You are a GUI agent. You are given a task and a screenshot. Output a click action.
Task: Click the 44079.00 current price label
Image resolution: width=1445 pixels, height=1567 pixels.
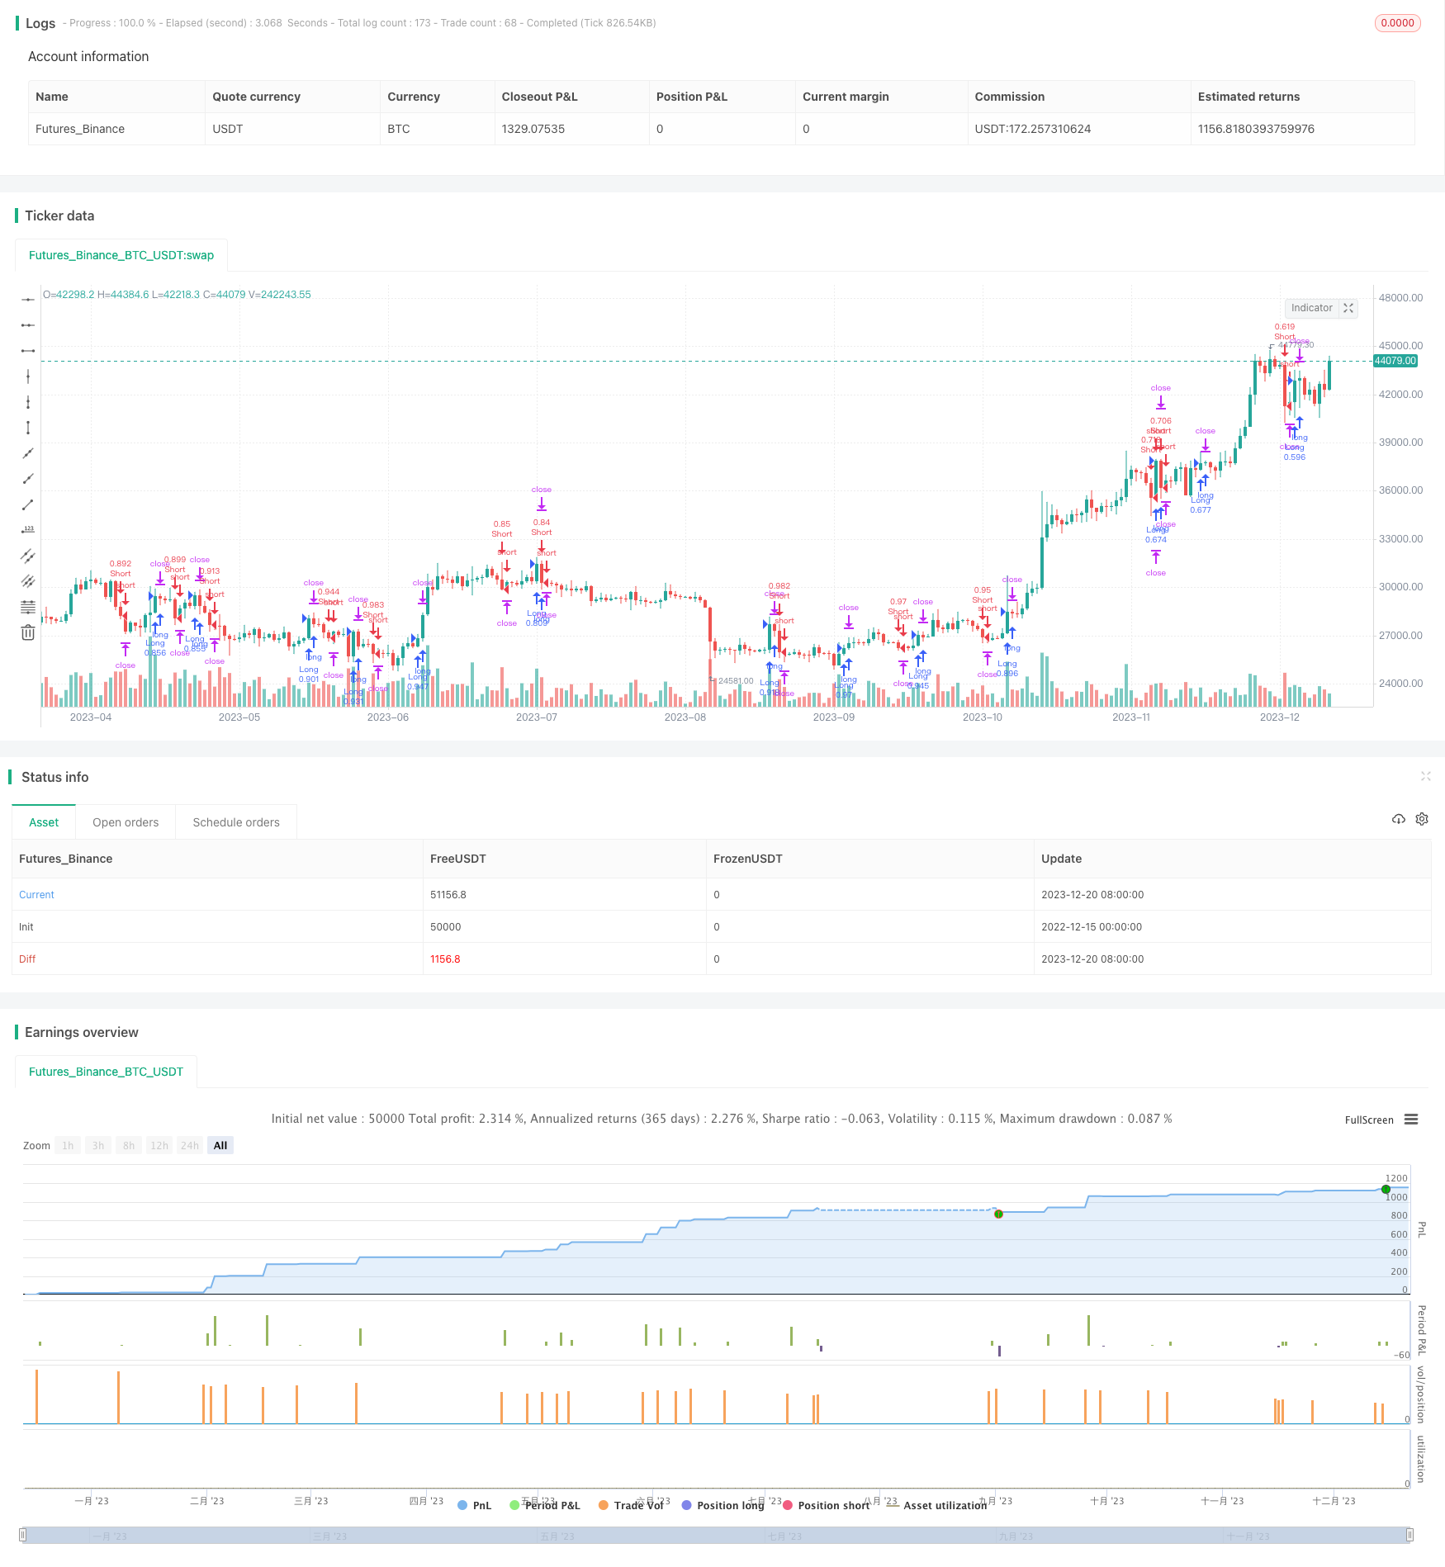[1395, 361]
